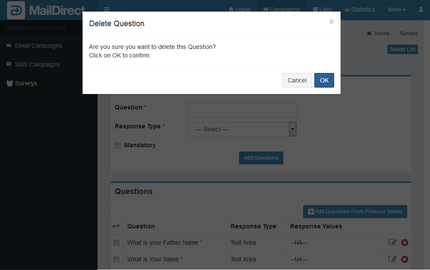The width and height of the screenshot is (430, 270).
Task: Enable the Mandatory checkbox
Action: click(x=117, y=146)
